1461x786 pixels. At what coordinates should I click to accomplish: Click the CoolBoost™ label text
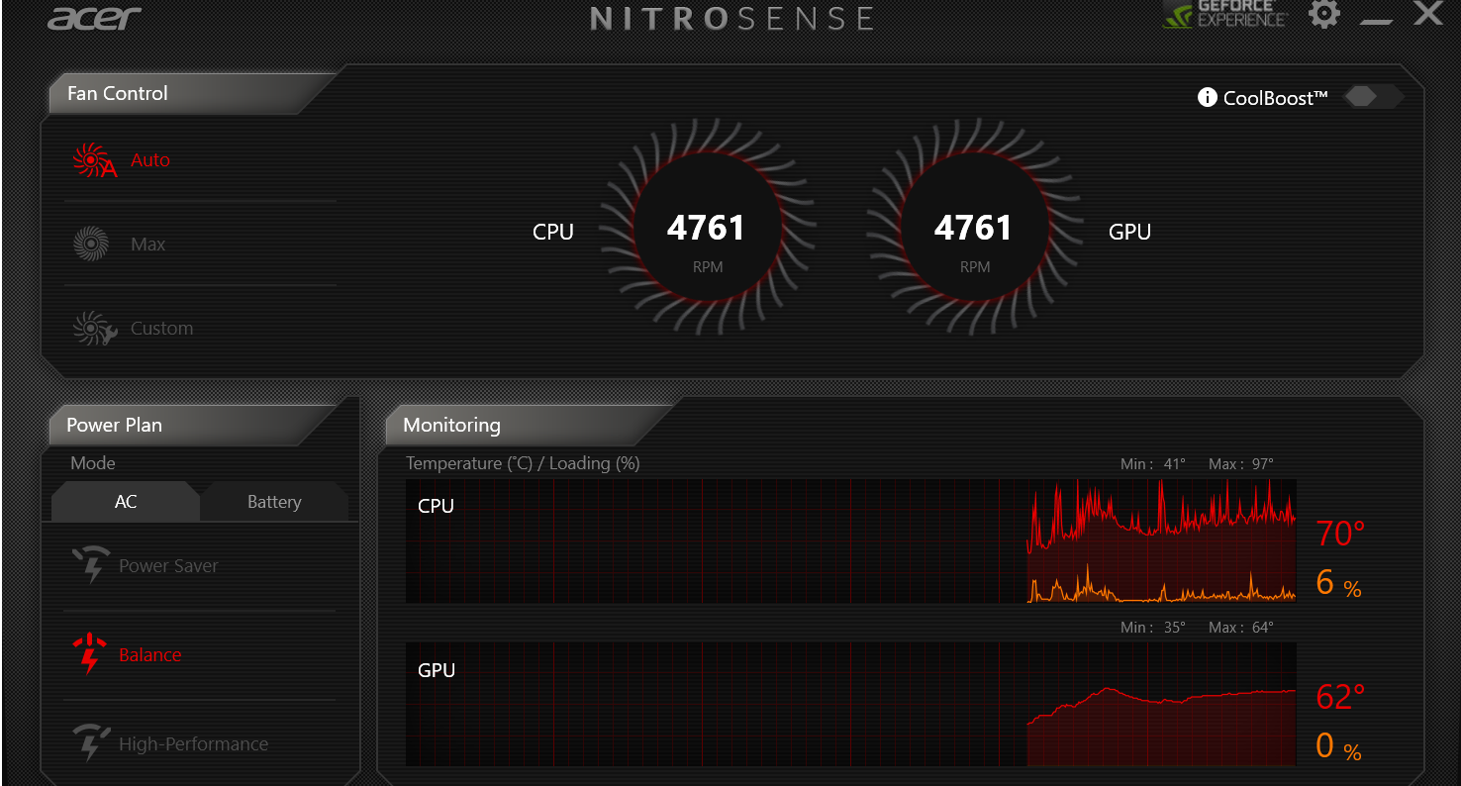pos(1276,97)
